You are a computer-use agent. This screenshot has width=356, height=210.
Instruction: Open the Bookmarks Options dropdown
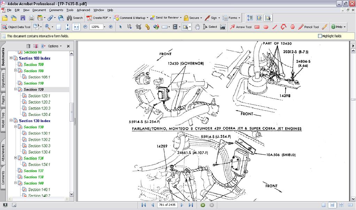[x=55, y=46]
